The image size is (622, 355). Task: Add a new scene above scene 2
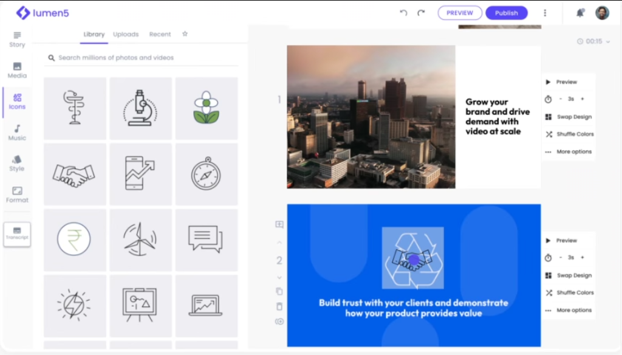click(279, 224)
